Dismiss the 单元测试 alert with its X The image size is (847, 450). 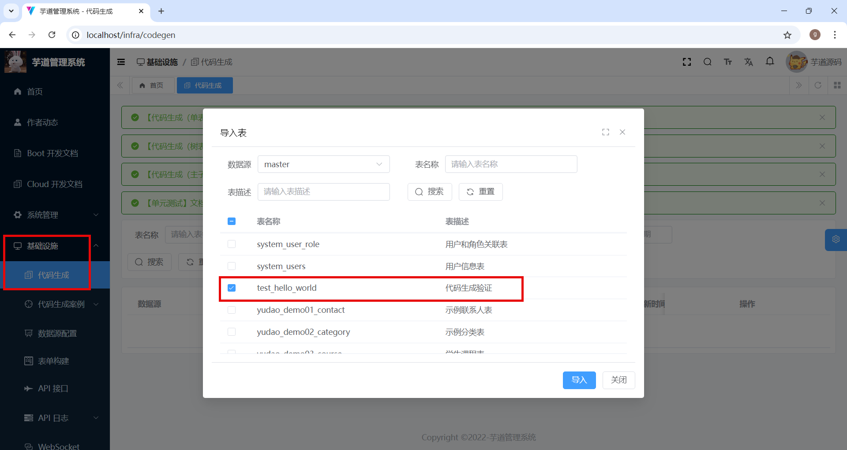tap(822, 203)
